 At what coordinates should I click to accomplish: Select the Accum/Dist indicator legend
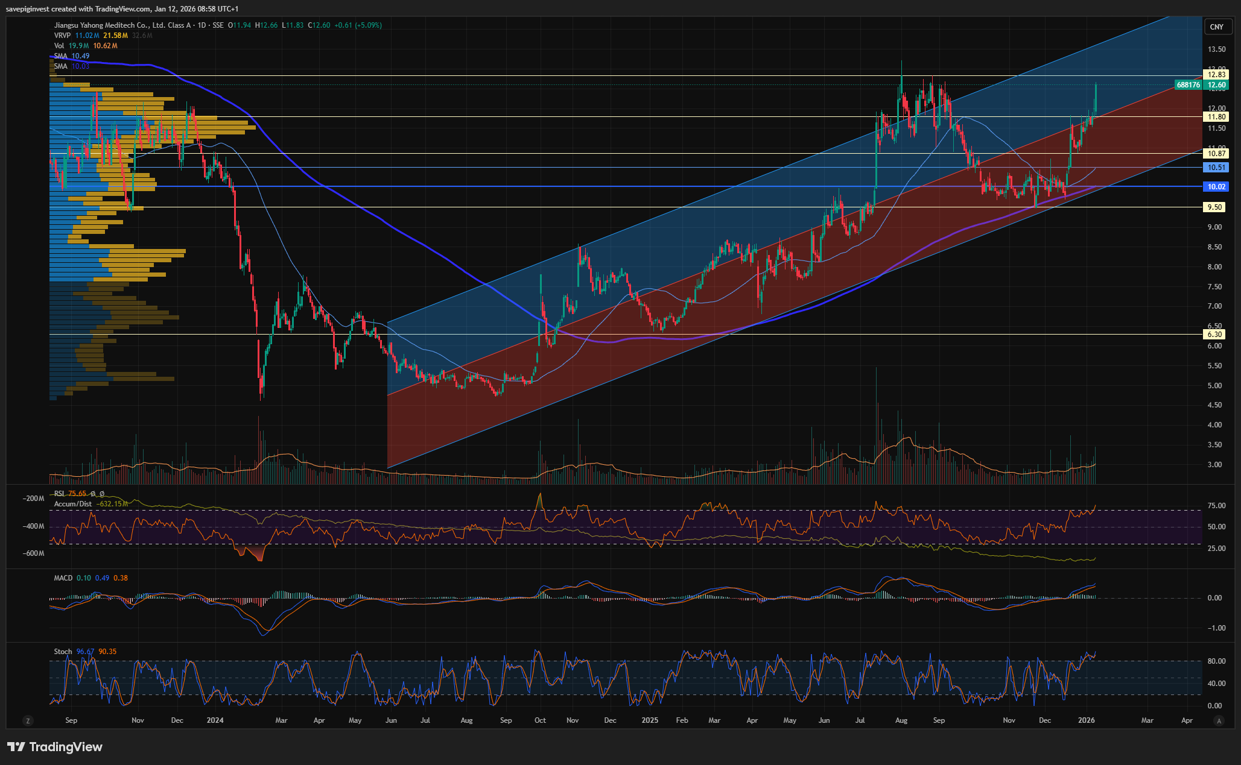coord(72,504)
